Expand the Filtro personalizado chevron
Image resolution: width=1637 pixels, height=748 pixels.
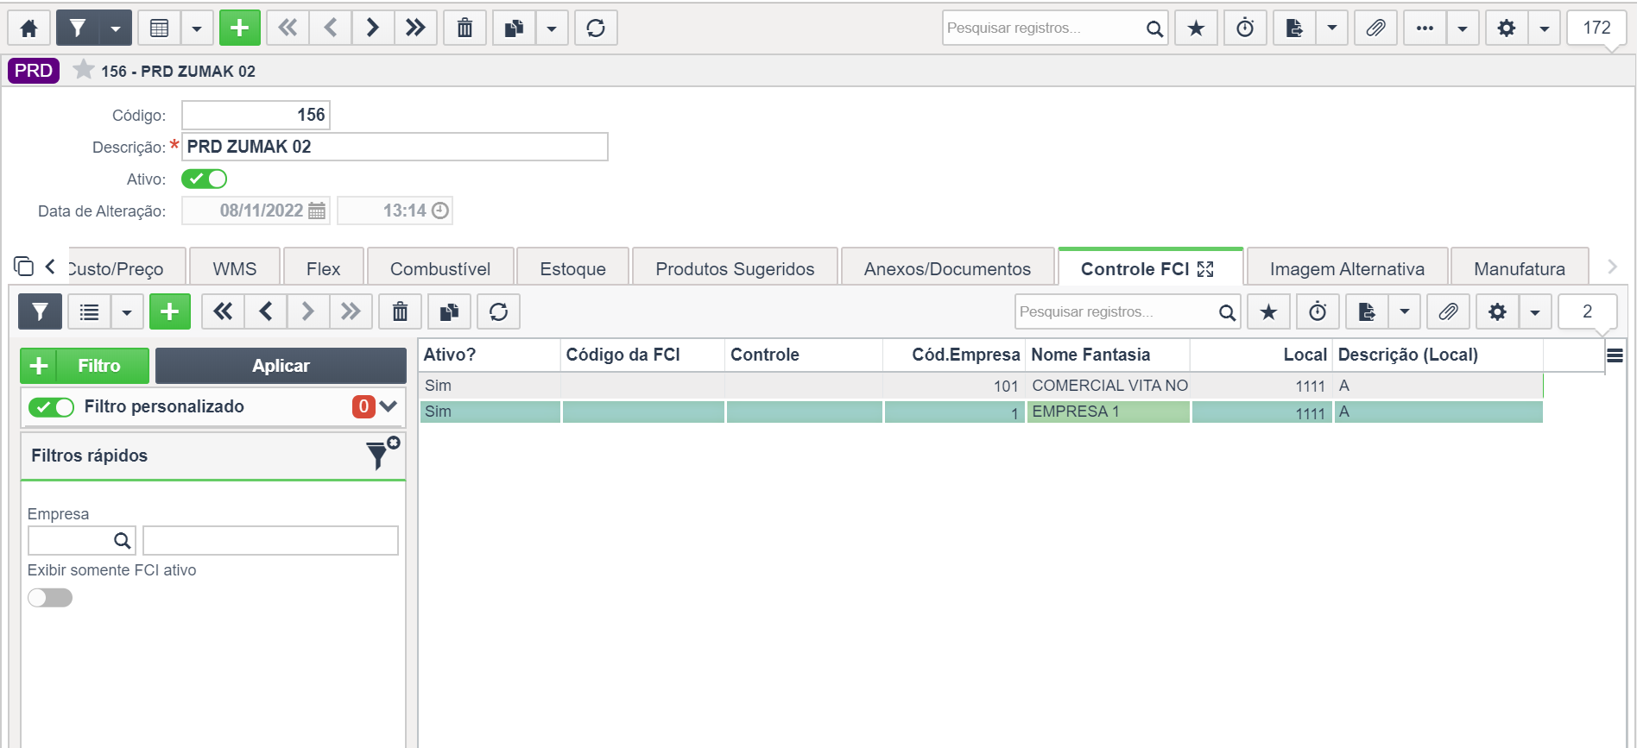click(x=389, y=406)
